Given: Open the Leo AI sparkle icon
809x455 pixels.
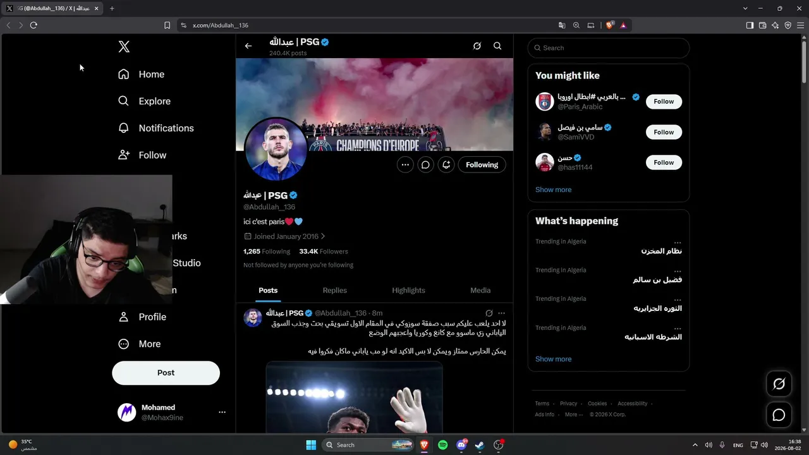Looking at the screenshot, I should [776, 25].
